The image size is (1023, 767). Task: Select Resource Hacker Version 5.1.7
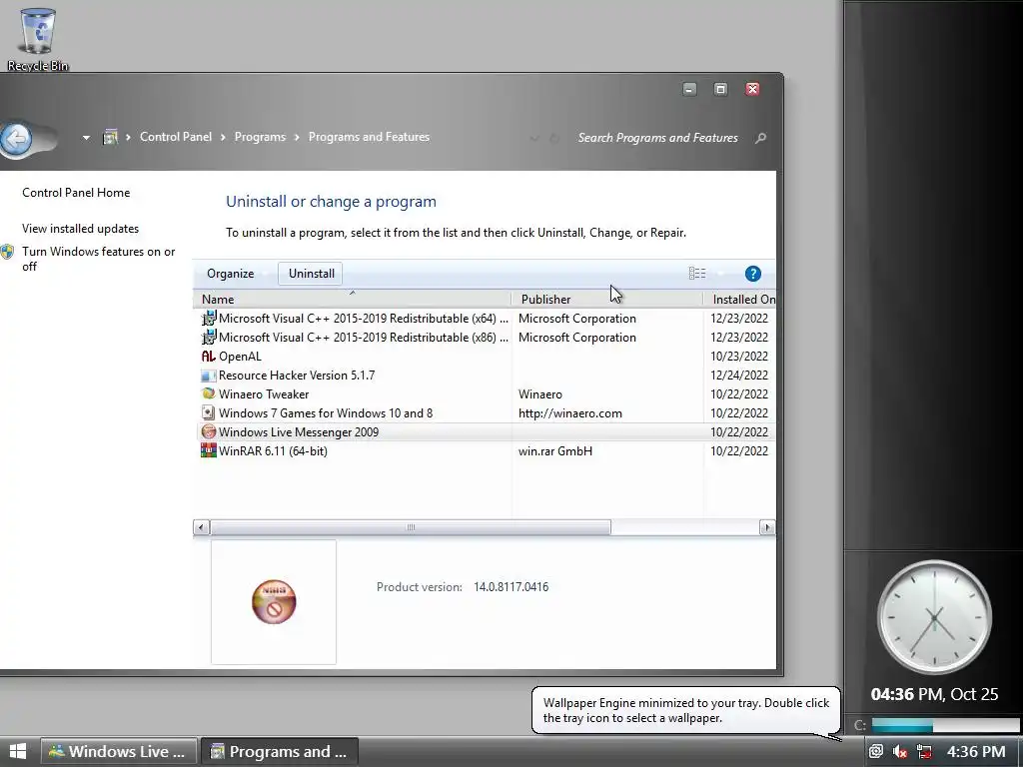485,376
